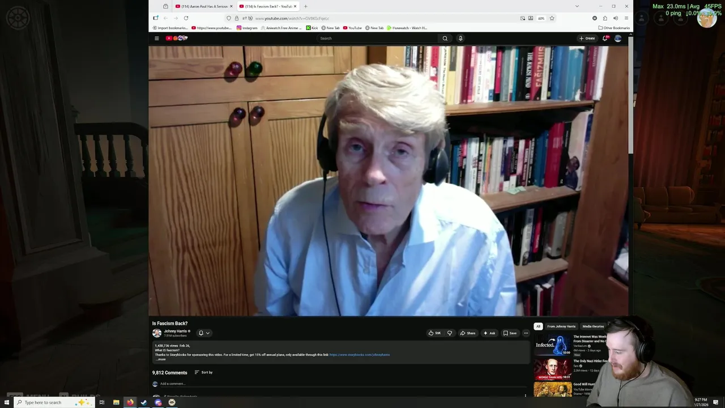
Task: Expand description with ...more
Action: (161, 359)
